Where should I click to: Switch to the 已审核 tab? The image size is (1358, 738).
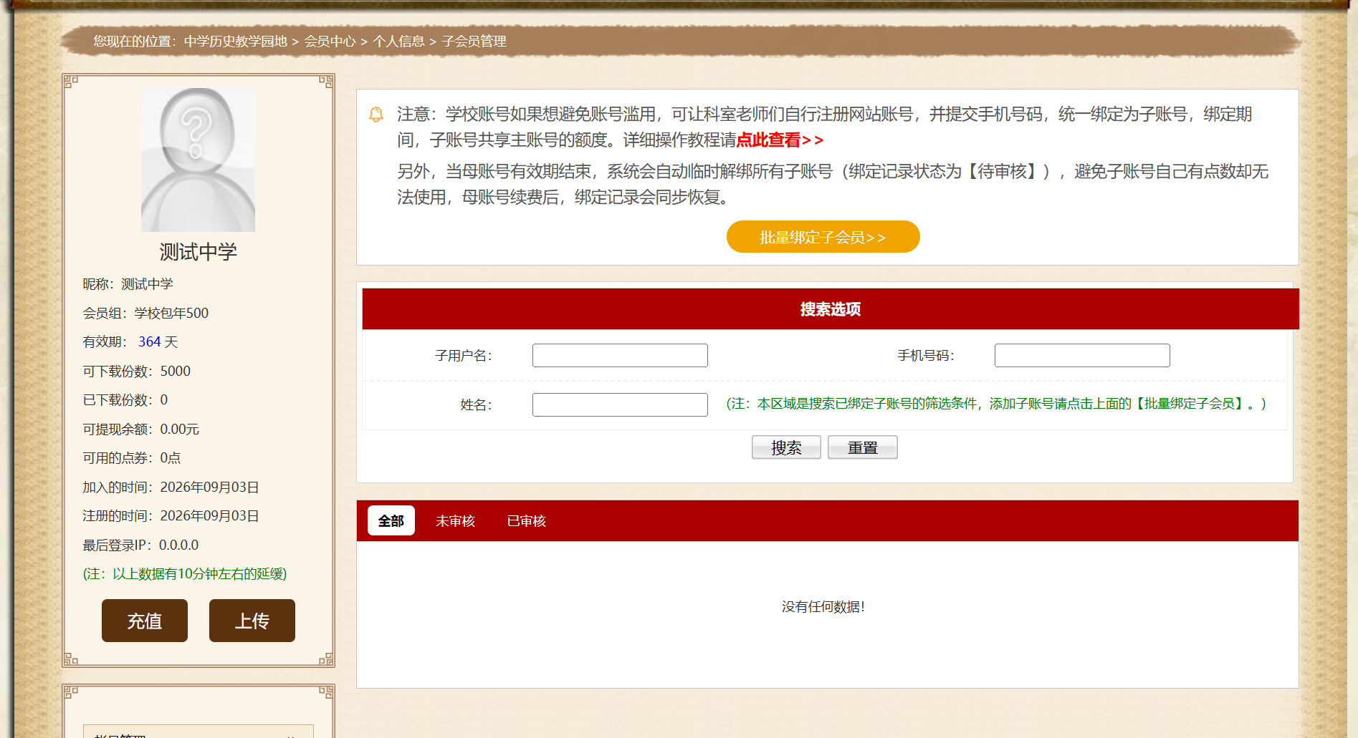tap(527, 521)
